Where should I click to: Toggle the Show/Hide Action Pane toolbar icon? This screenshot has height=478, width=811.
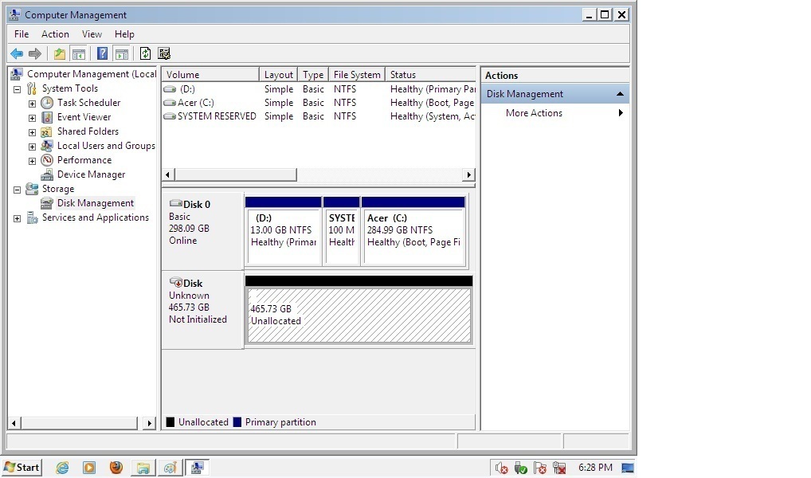(x=122, y=53)
